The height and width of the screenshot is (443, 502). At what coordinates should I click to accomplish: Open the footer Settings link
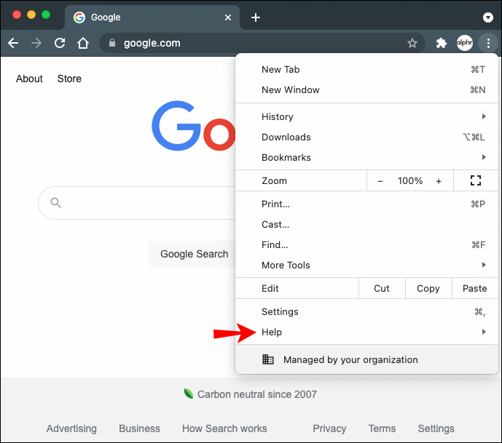436,428
